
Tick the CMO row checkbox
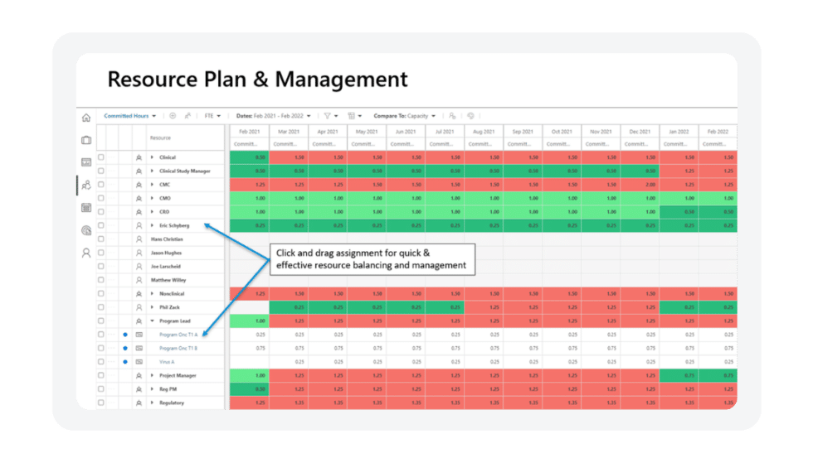pyautogui.click(x=101, y=198)
